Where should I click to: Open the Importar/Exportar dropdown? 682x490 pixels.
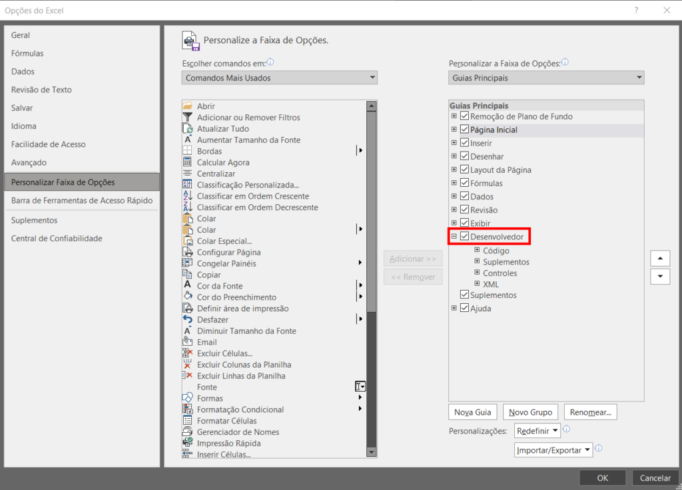tap(553, 450)
